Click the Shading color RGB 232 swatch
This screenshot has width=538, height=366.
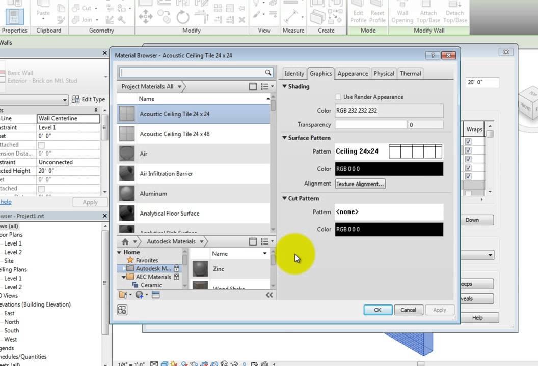[389, 111]
